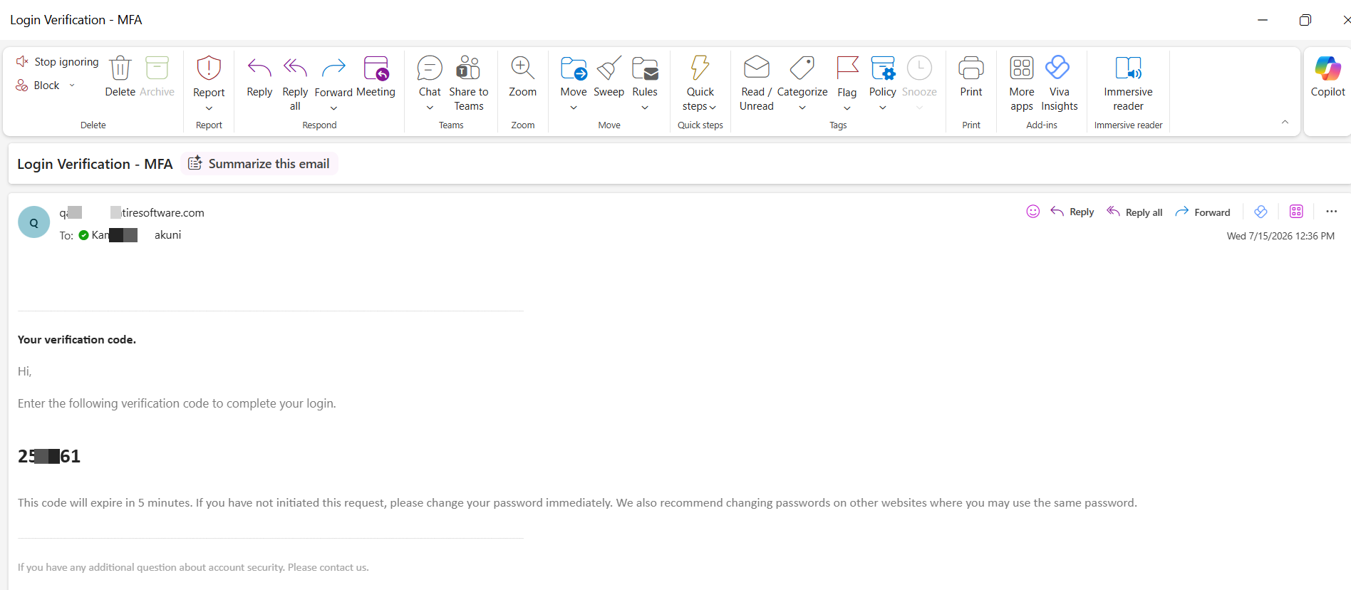The width and height of the screenshot is (1351, 590).
Task: Run Sweep on this sender
Action: coord(609,77)
